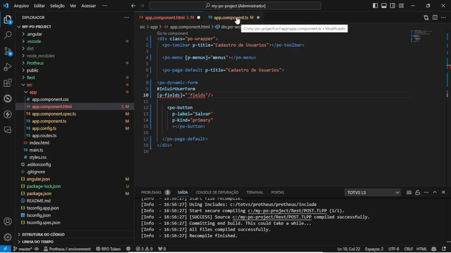Screen dimensions: 451x253
Task: Toggle output scroll lock icon
Action: pyautogui.click(x=418, y=193)
